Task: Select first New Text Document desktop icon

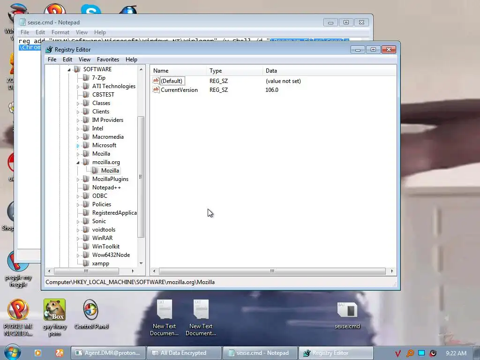Action: (x=165, y=309)
